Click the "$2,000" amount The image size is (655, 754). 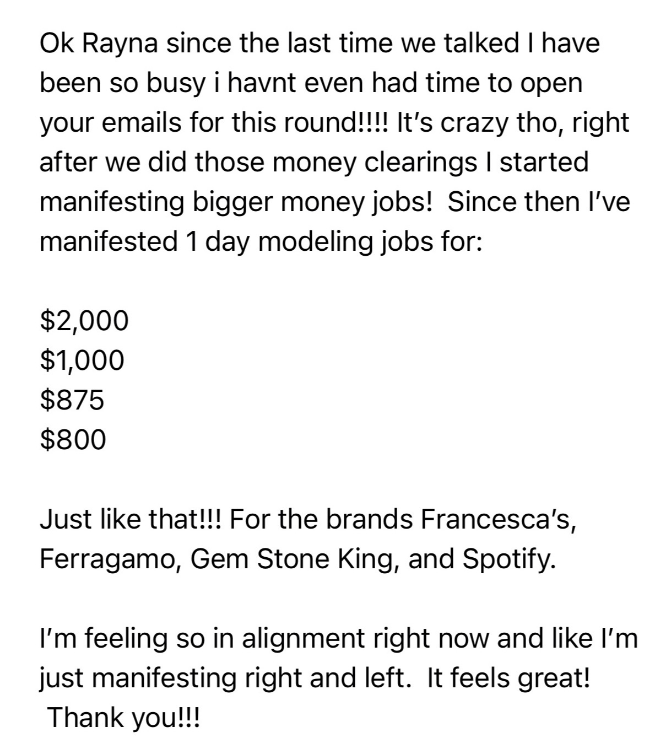pos(84,320)
